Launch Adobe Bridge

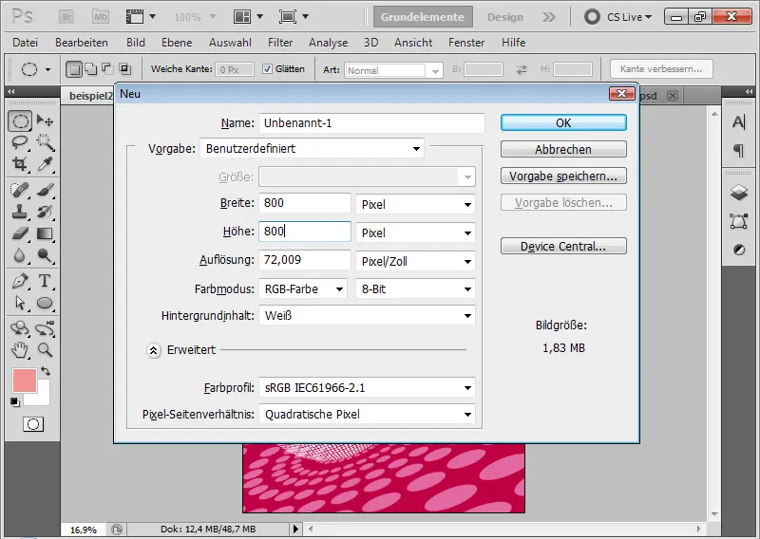click(66, 17)
